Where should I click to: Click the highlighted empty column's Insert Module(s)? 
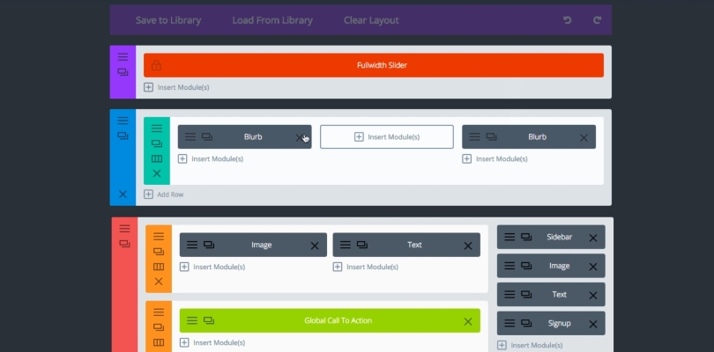[x=386, y=136]
